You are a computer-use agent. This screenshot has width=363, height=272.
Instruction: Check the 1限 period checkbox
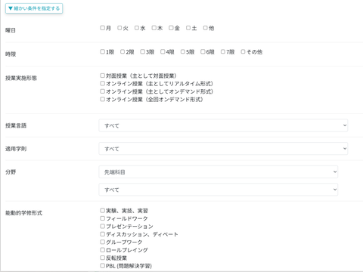[102, 51]
